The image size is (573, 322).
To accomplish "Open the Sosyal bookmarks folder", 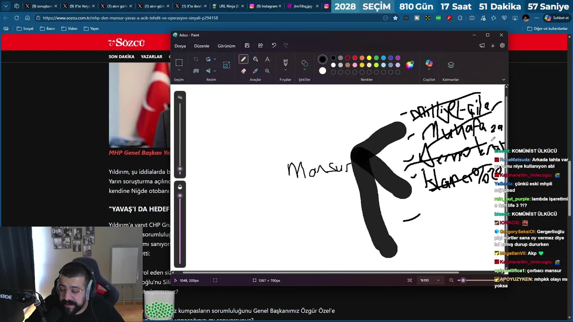I will click(x=25, y=29).
